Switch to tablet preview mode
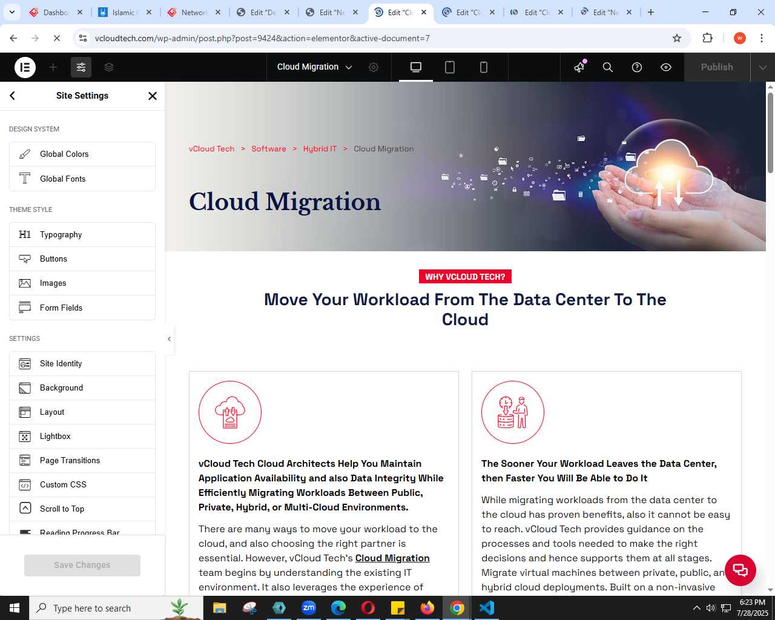This screenshot has width=775, height=620. coord(450,67)
